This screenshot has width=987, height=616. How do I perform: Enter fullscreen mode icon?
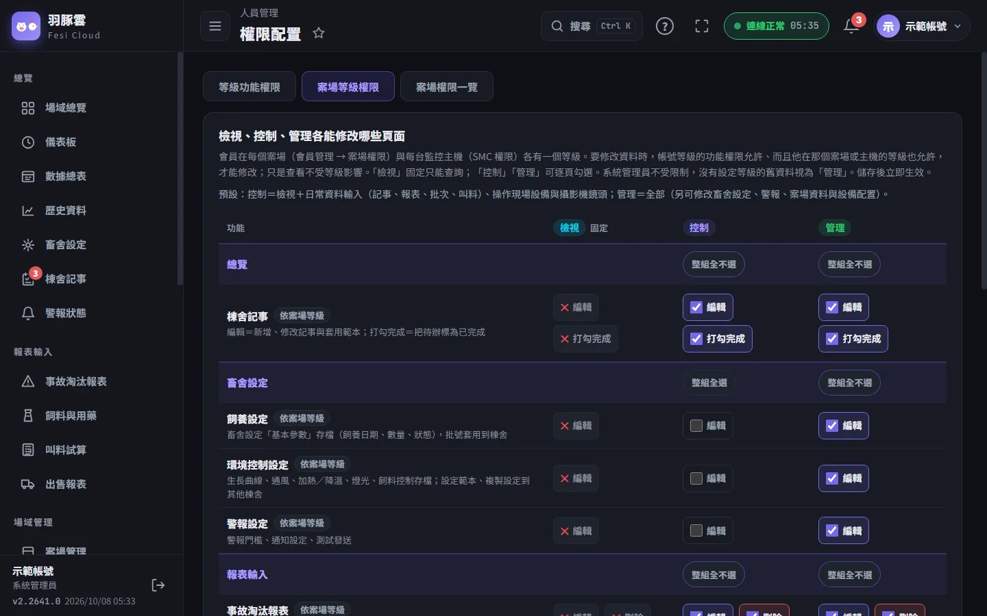pyautogui.click(x=702, y=26)
